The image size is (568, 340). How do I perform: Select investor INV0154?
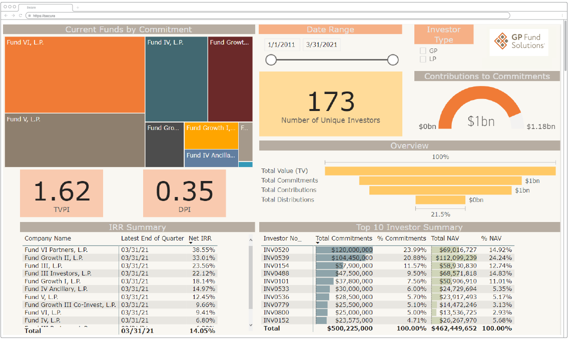click(x=276, y=266)
